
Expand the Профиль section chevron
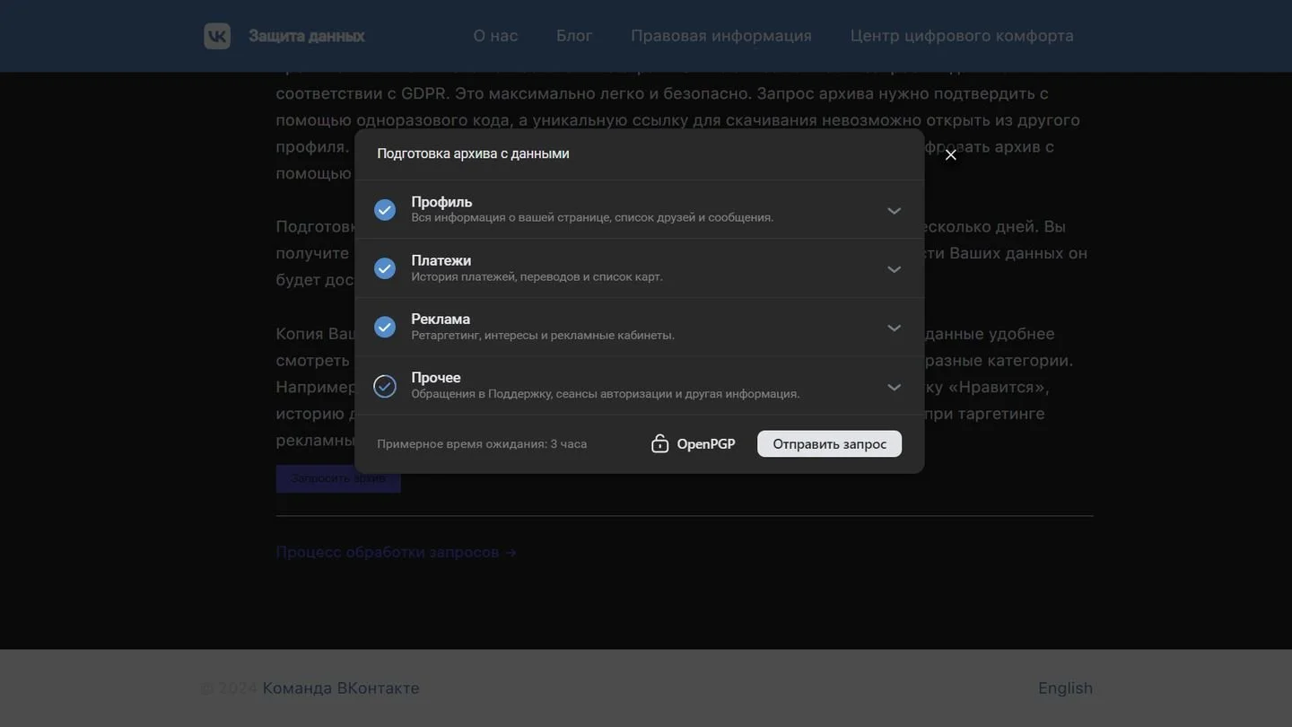(894, 210)
